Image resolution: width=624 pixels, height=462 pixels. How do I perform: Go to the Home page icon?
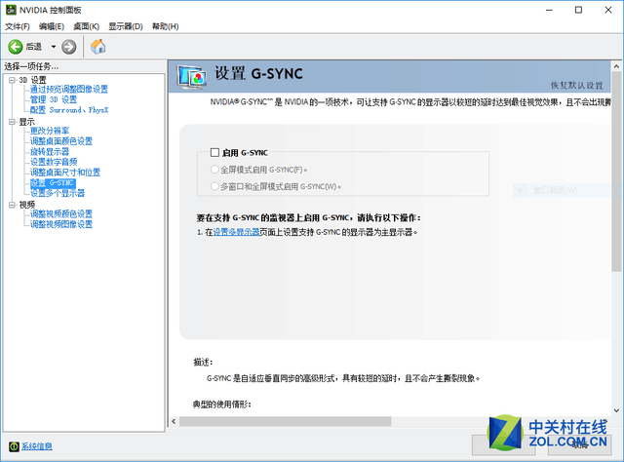coord(97,47)
